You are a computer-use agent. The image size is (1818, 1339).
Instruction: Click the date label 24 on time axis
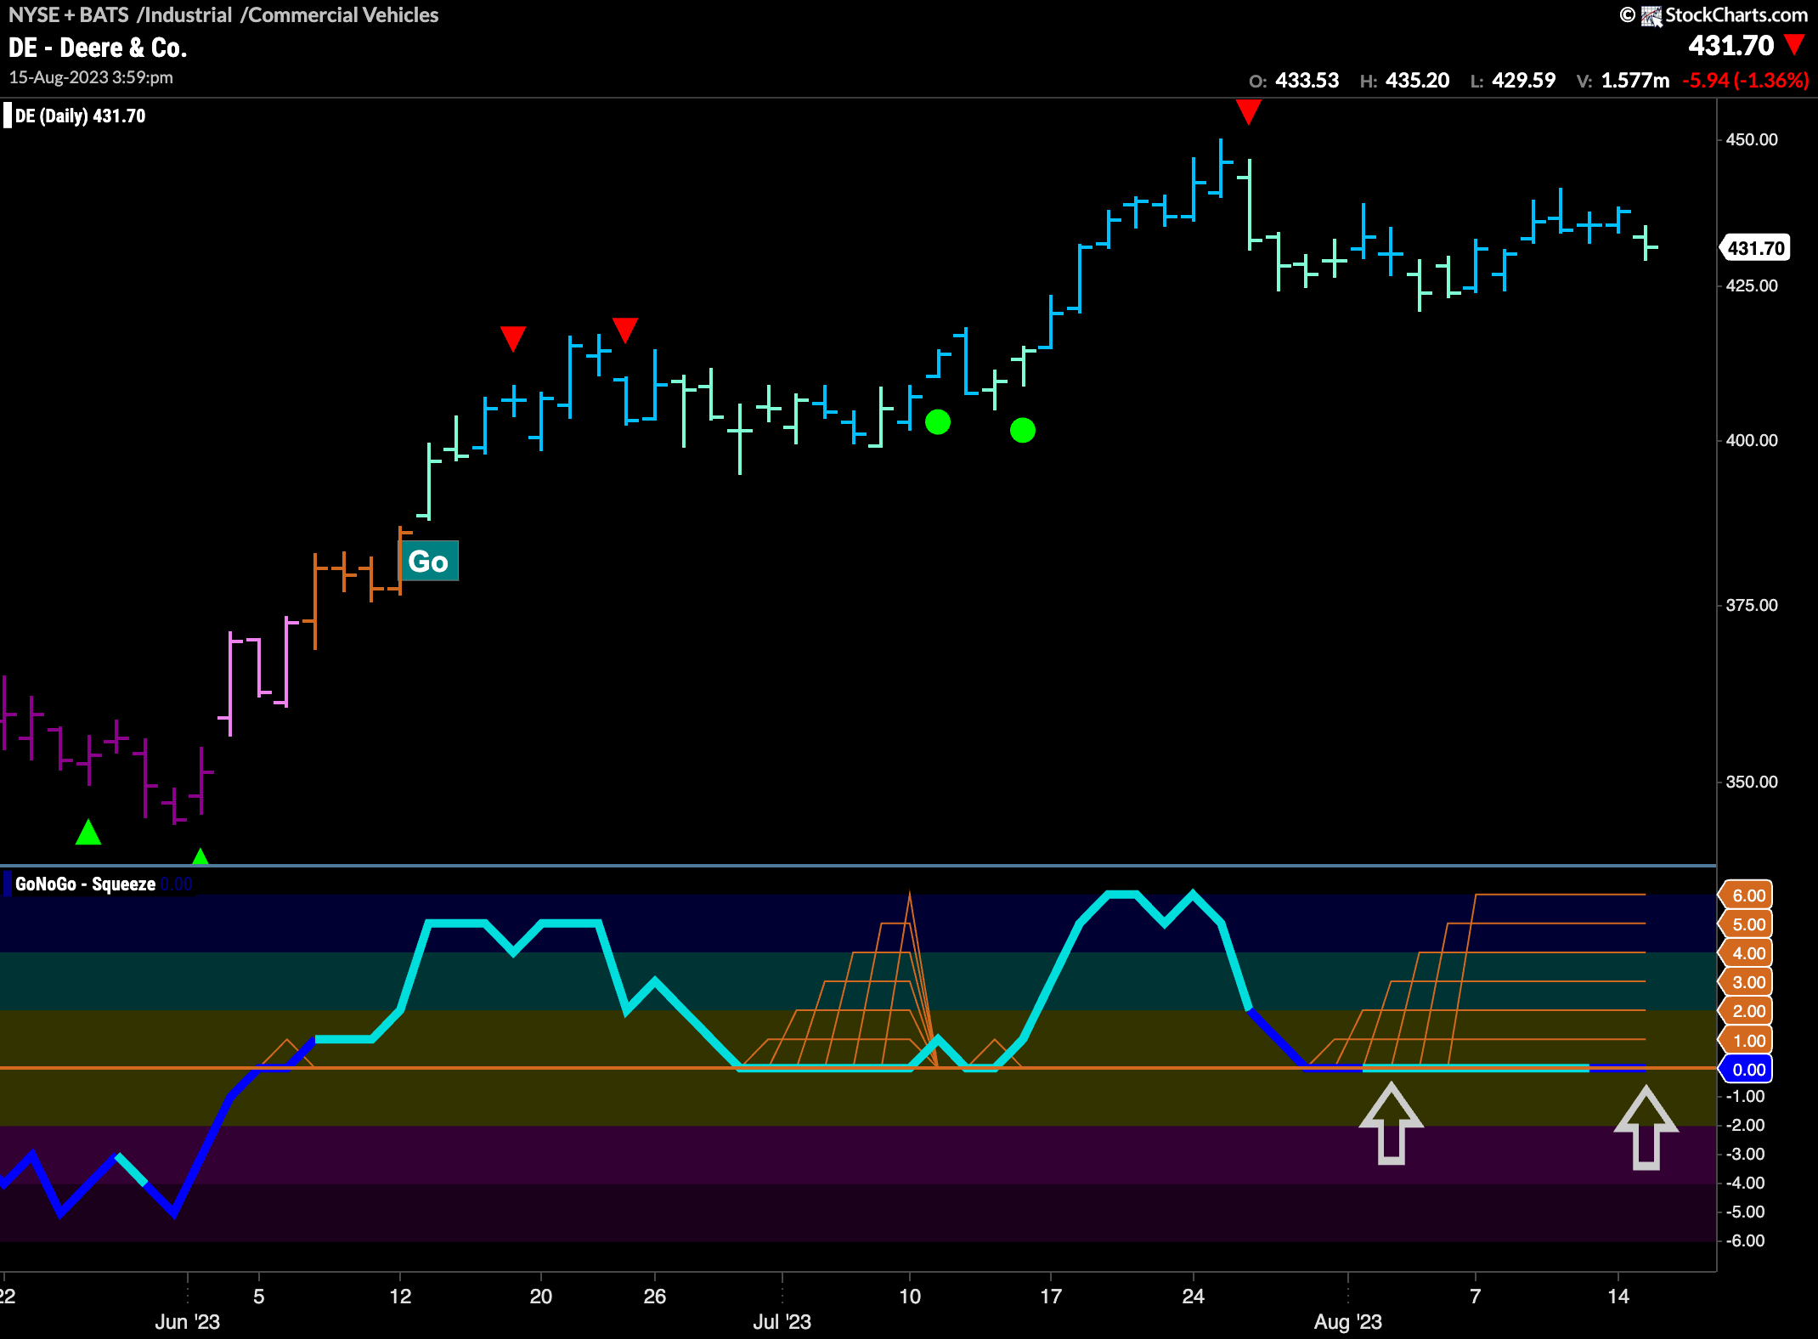(1194, 1297)
